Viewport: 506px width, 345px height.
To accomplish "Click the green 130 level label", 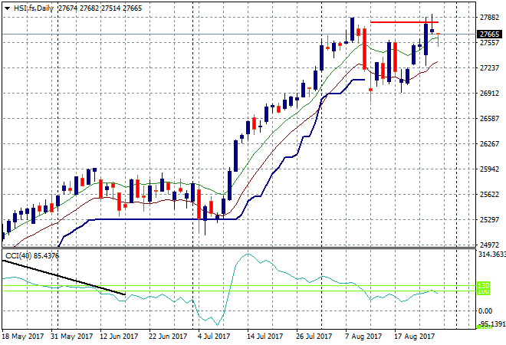I will pos(484,286).
